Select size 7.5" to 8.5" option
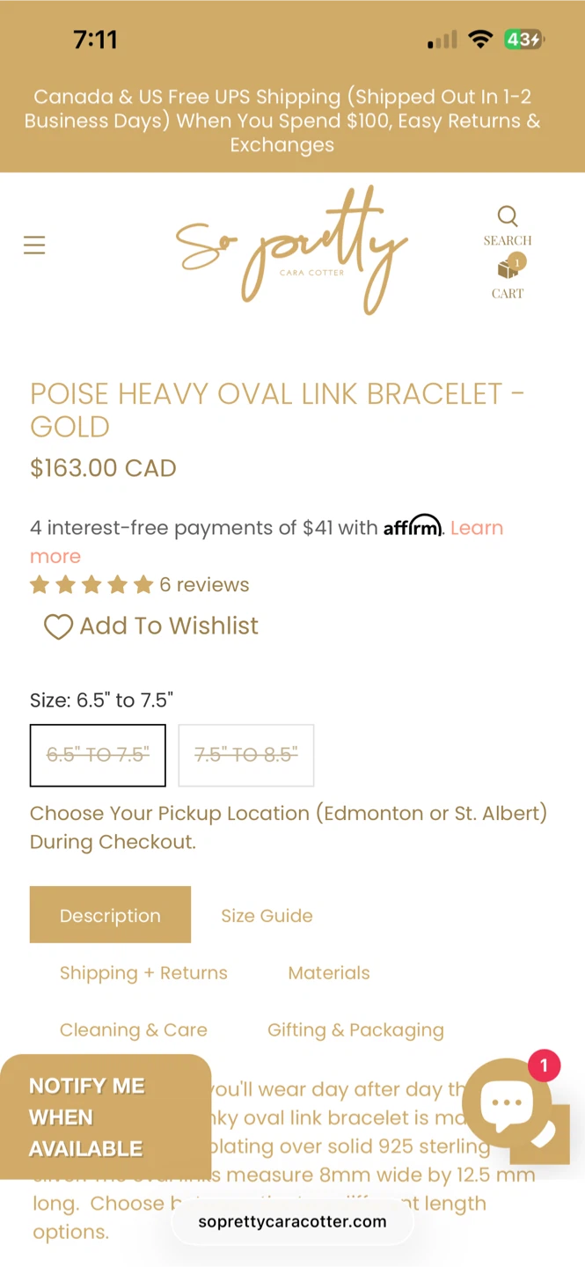 pos(246,755)
